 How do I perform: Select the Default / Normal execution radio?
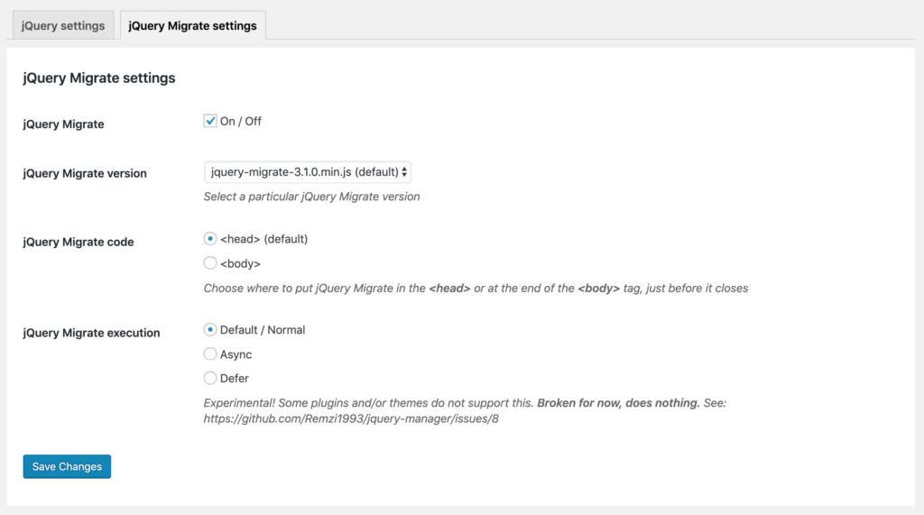209,329
